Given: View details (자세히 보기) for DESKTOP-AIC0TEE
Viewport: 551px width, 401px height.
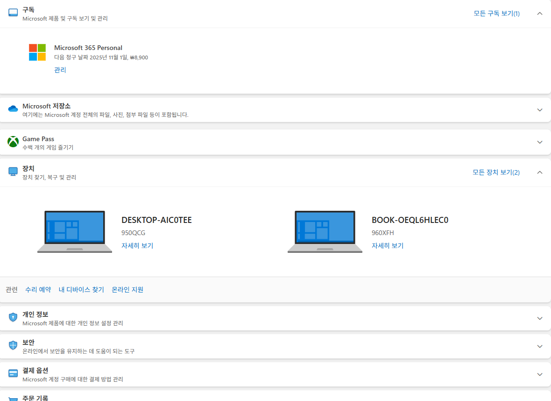Looking at the screenshot, I should pyautogui.click(x=137, y=245).
